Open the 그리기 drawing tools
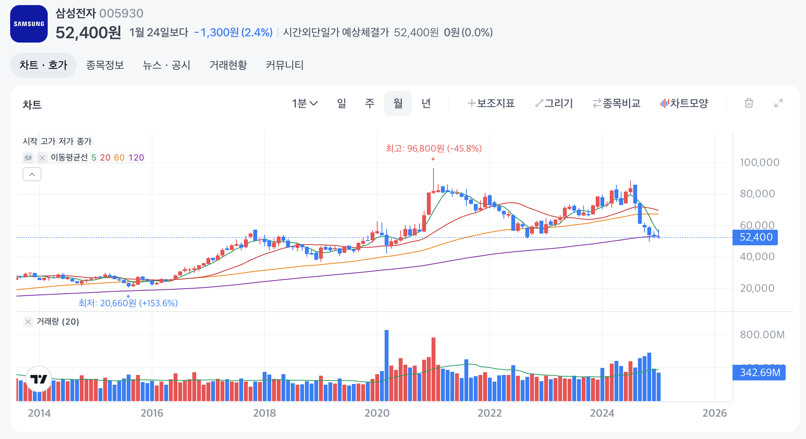 pyautogui.click(x=554, y=104)
